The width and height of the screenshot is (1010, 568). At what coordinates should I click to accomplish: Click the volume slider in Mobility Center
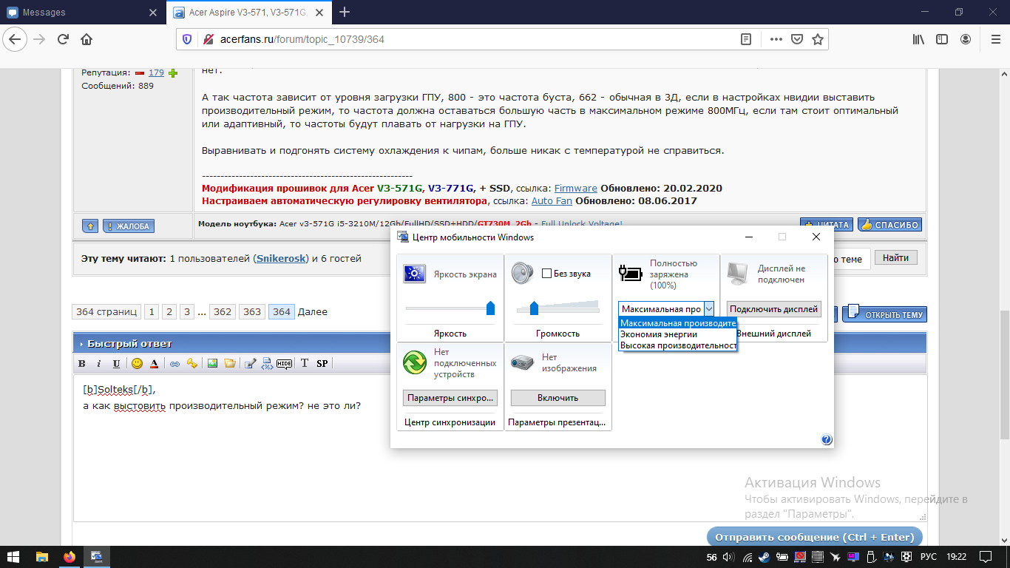point(558,308)
